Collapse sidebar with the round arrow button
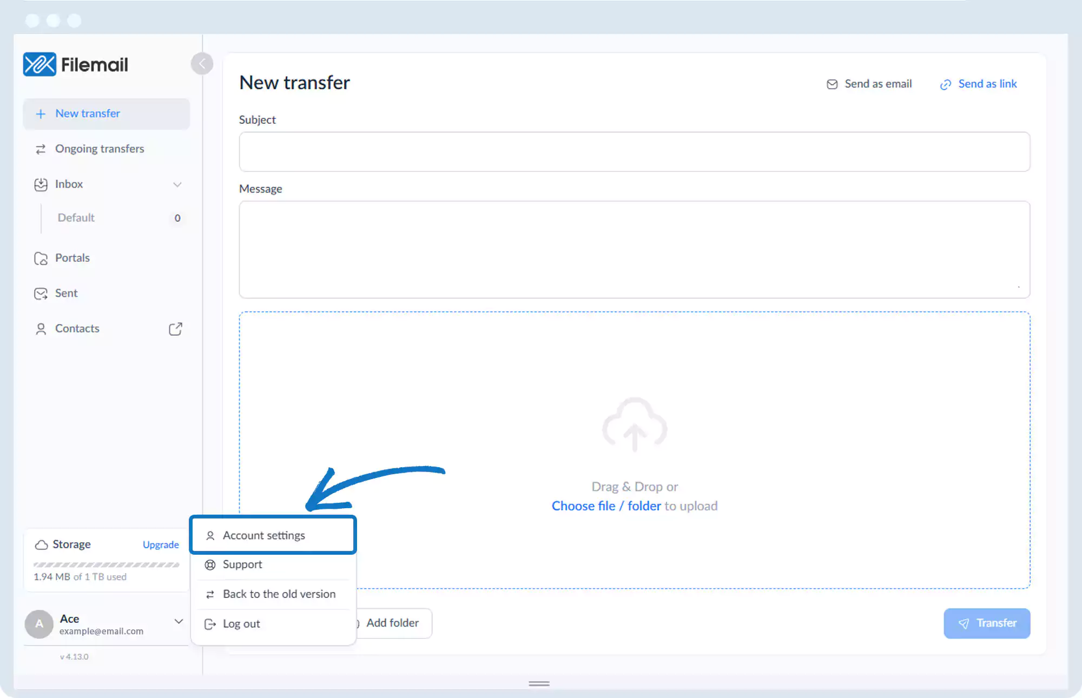The height and width of the screenshot is (698, 1082). click(x=202, y=64)
